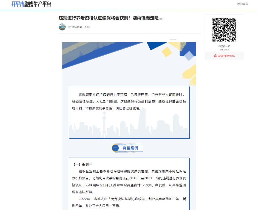Click the author name 开平市人社局
Image resolution: width=257 pixels, height=210 pixels.
point(75,27)
